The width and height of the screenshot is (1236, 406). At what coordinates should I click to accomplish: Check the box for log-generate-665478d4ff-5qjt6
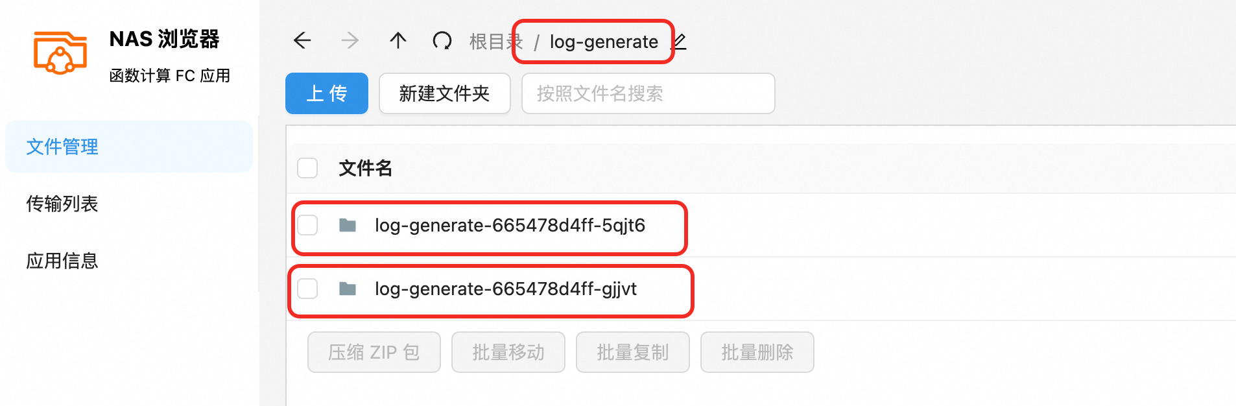click(307, 225)
